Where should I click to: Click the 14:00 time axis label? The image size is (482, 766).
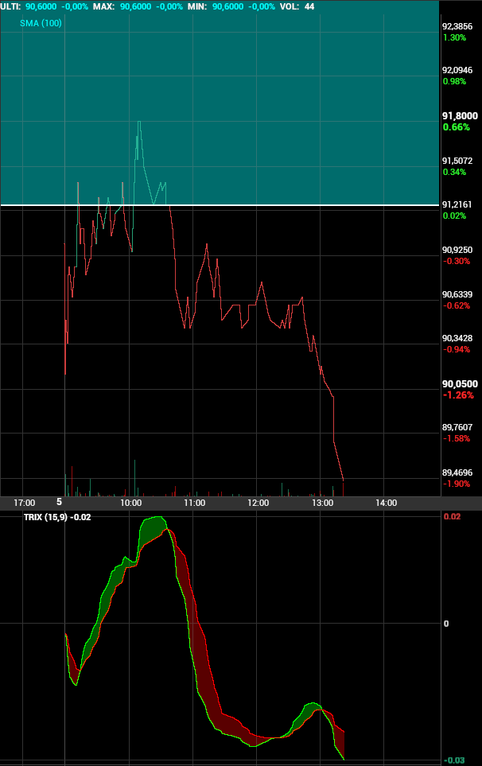(386, 503)
